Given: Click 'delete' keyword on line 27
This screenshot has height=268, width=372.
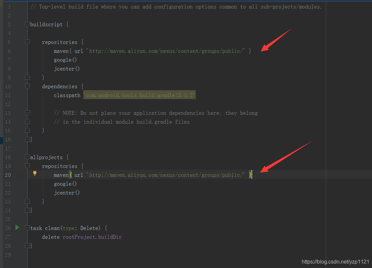Looking at the screenshot, I should (51, 237).
